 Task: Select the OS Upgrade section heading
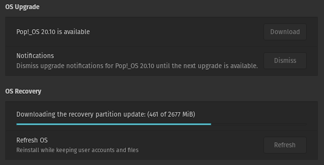[22, 7]
